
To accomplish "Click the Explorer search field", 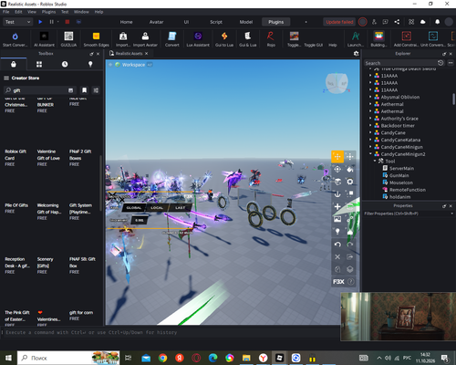I will click(400, 63).
